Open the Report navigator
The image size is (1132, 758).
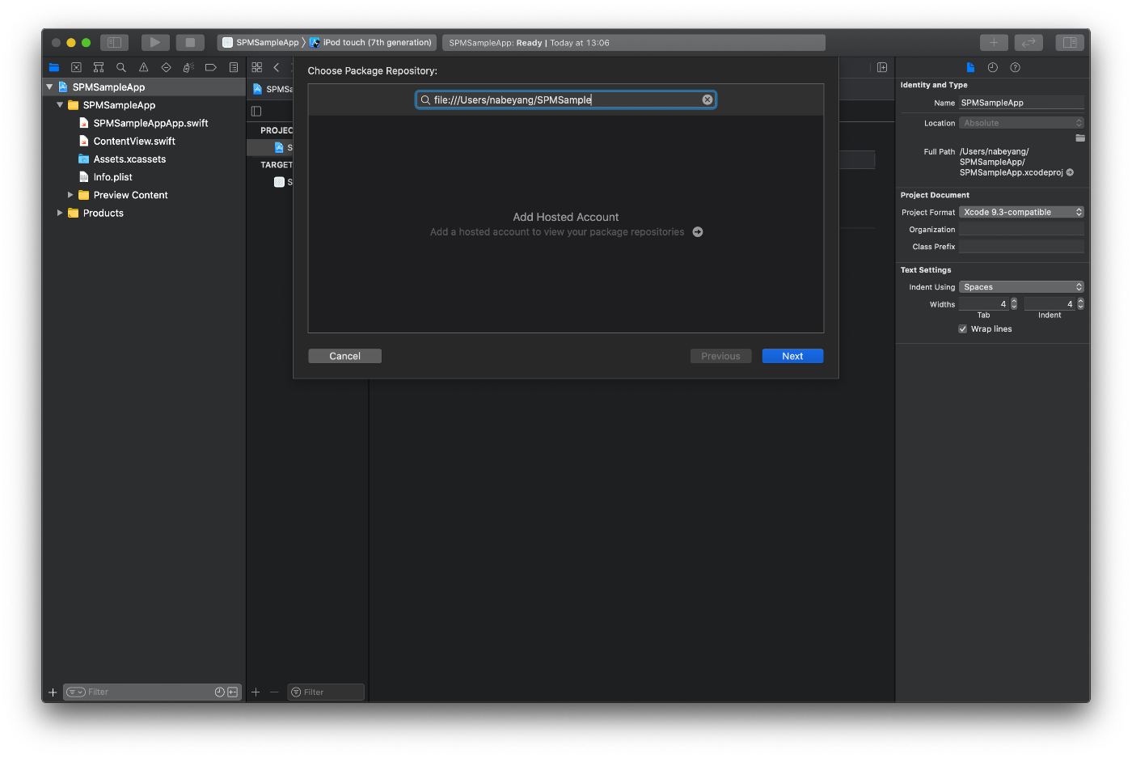coord(234,67)
